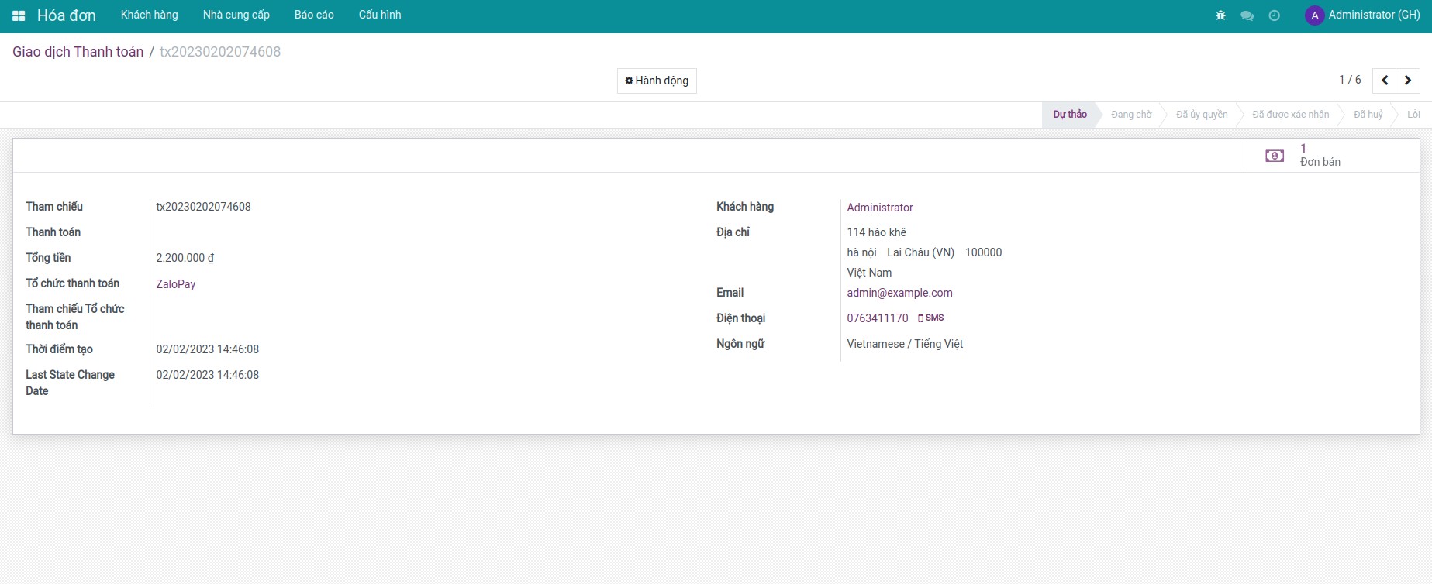Open the ZaloPay provider link
1432x584 pixels.
[x=176, y=284]
